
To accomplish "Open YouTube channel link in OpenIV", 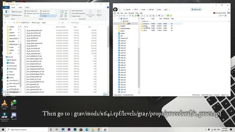I will [x=220, y=13].
